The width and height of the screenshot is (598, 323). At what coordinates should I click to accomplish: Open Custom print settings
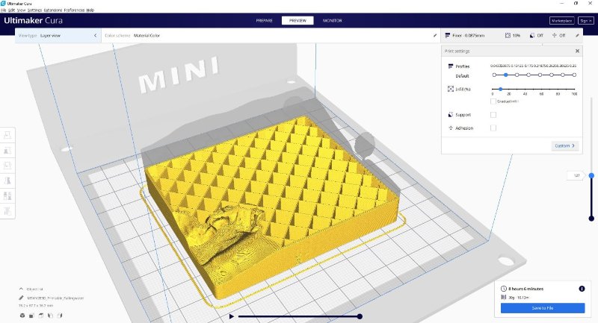click(x=564, y=145)
